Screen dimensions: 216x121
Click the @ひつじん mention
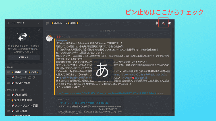click(x=162, y=75)
